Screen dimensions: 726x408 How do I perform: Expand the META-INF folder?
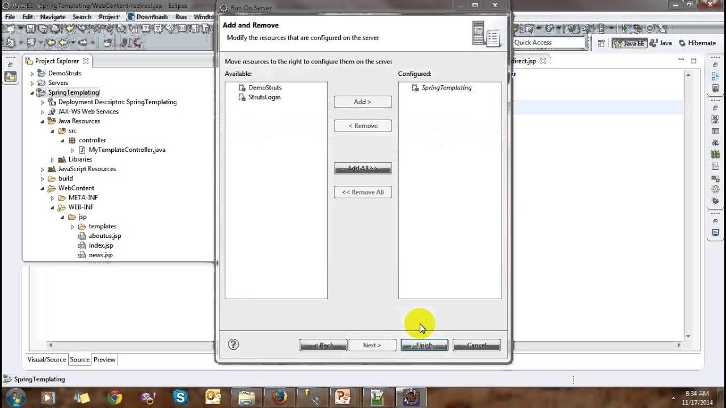[53, 198]
